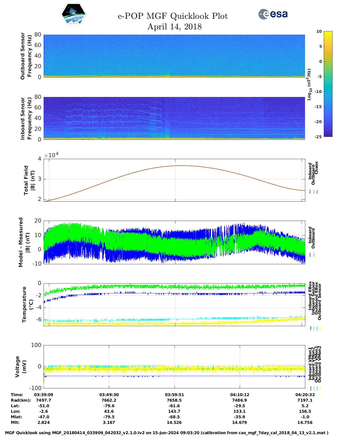The image size is (337, 436).
Task: Click the 03:39:09 time tick label
Action: tap(44, 395)
